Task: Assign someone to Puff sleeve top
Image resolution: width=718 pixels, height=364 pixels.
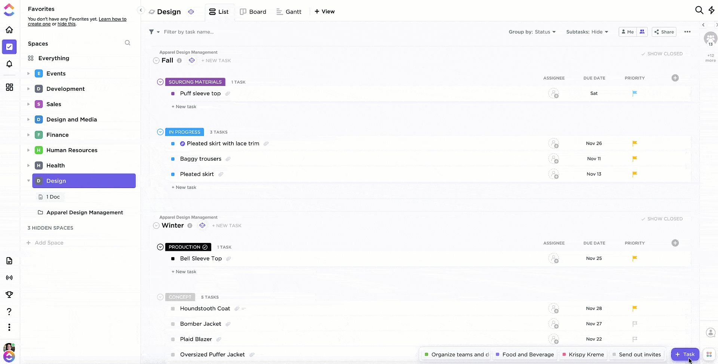Action: tap(553, 93)
